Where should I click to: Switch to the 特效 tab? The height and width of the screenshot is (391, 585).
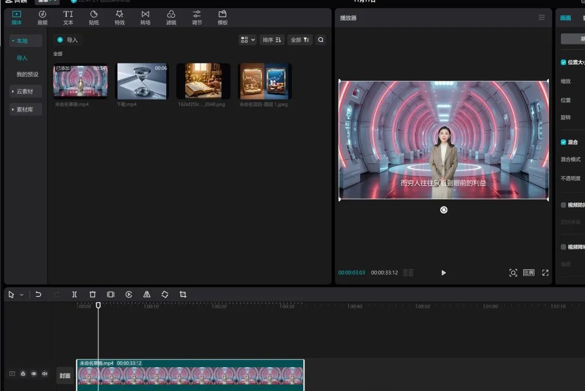coord(120,17)
